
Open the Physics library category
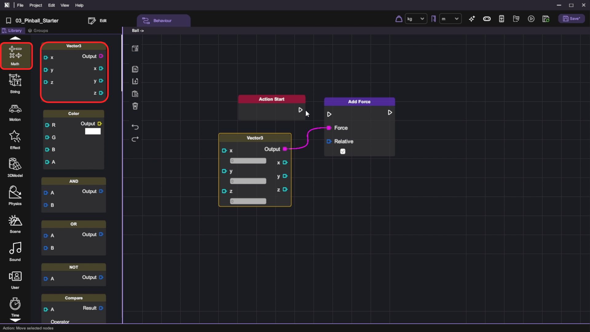tap(15, 196)
